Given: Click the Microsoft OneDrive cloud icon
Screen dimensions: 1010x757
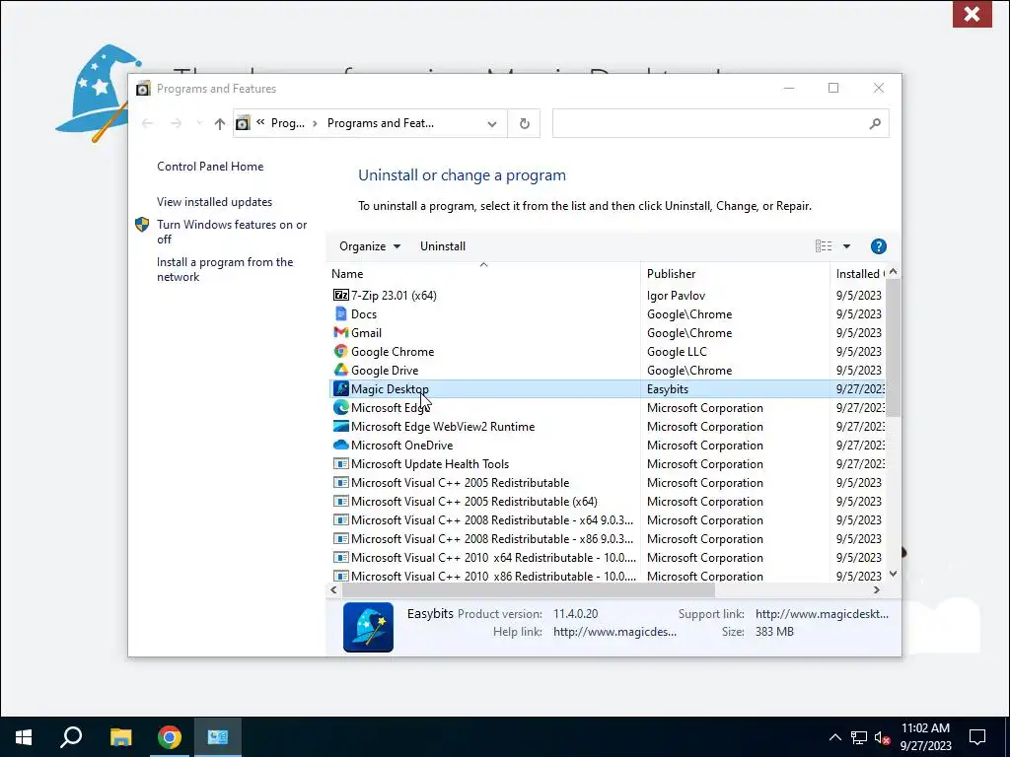Looking at the screenshot, I should (340, 445).
